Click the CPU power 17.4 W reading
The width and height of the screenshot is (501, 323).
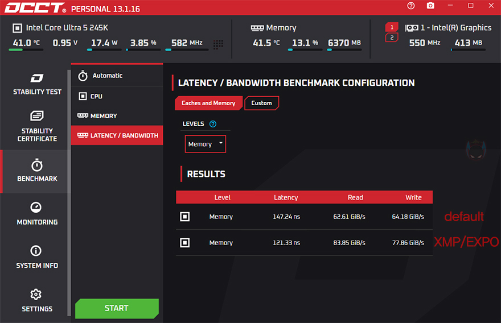click(x=104, y=43)
